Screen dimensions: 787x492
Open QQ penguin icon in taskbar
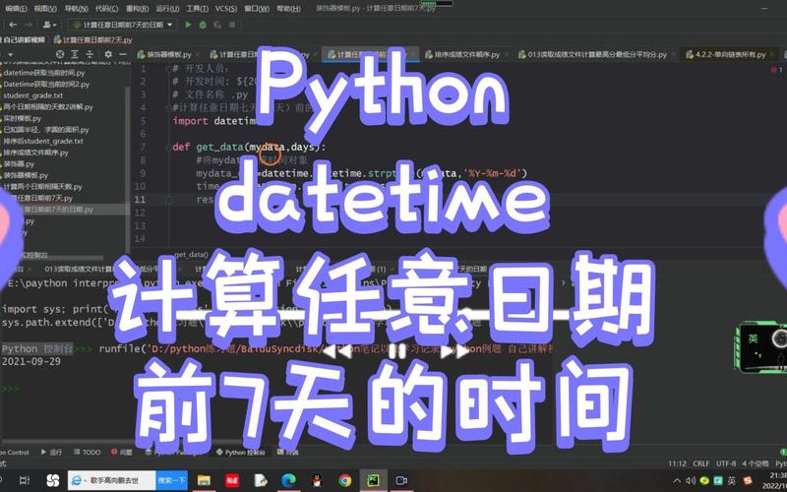pyautogui.click(x=317, y=480)
